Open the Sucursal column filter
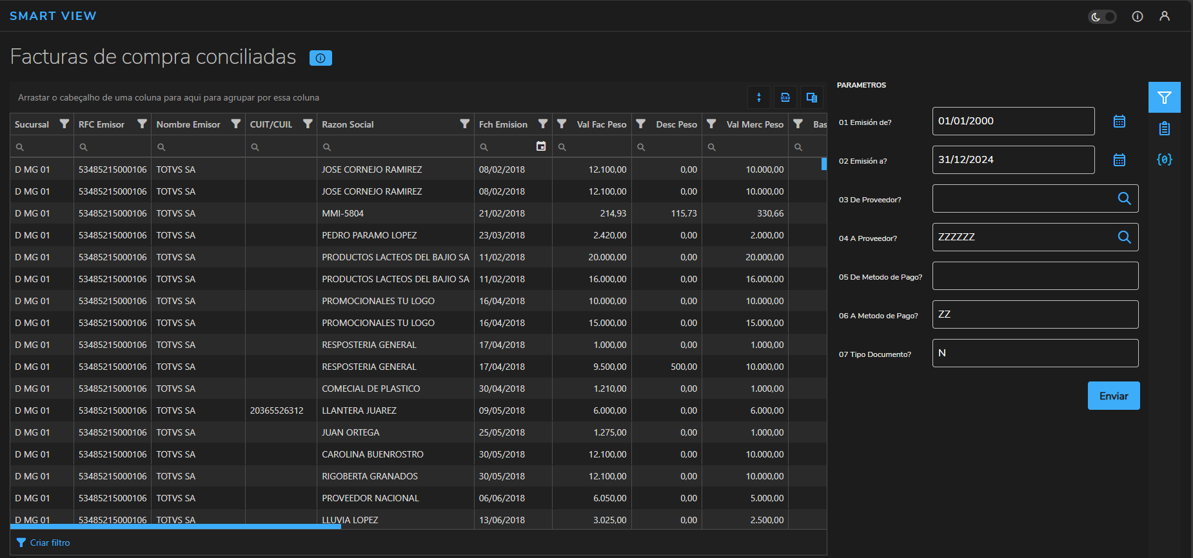The height and width of the screenshot is (558, 1193). pos(64,124)
